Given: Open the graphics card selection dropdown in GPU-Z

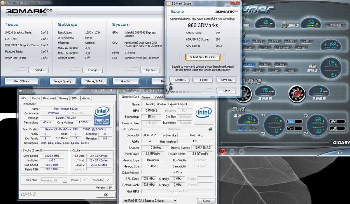Looking at the screenshot, I should (149, 201).
